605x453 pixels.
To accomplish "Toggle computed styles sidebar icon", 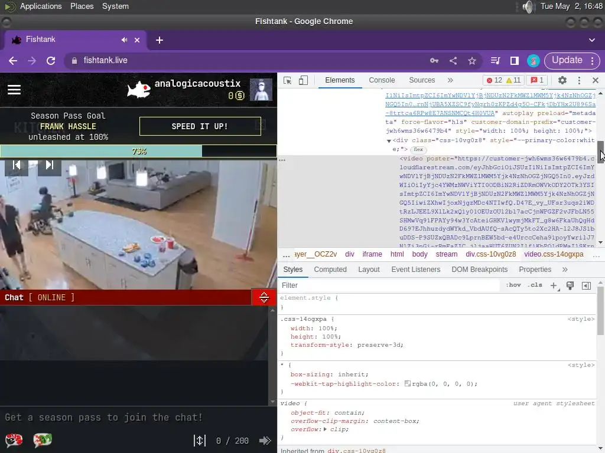I will (x=586, y=285).
